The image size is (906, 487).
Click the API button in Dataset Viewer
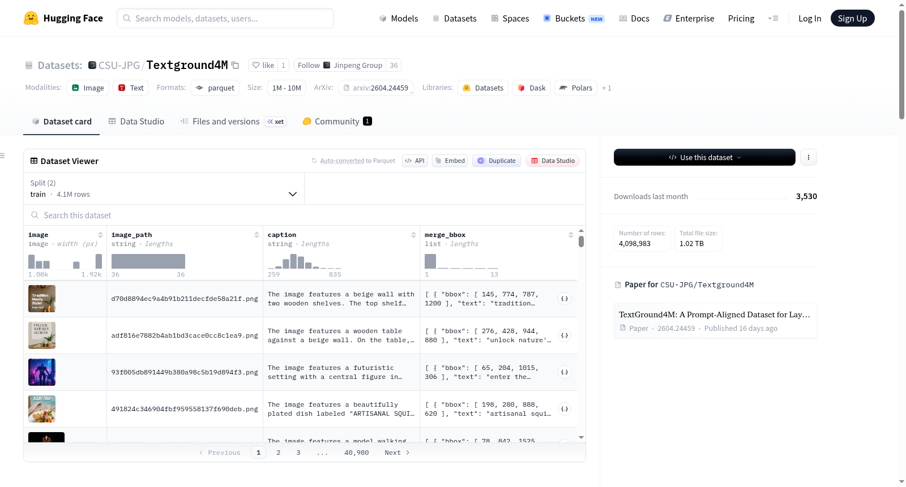click(414, 161)
